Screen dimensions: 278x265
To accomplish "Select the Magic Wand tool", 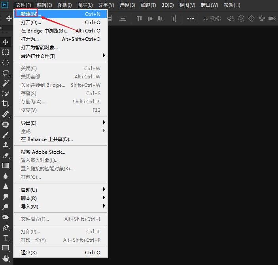I will click(6, 83).
